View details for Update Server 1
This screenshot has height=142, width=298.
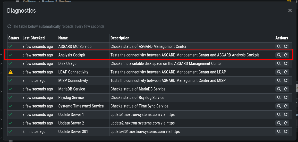pos(279,114)
